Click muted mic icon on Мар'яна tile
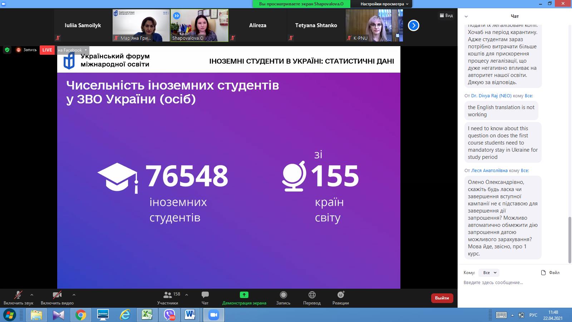This screenshot has height=322, width=572. [116, 38]
